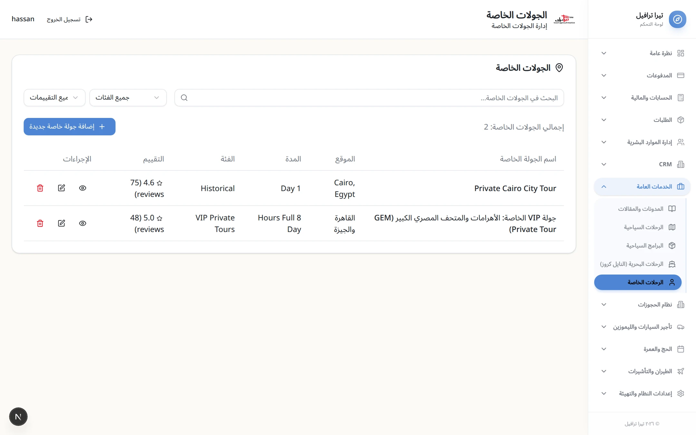This screenshot has height=435, width=696.
Task: Expand نظام الحجوزات sidebar section
Action: 642,304
